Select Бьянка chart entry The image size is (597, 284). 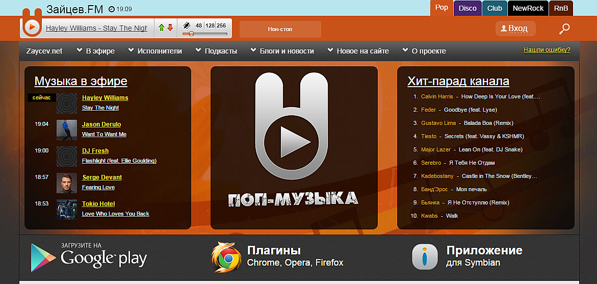465,202
